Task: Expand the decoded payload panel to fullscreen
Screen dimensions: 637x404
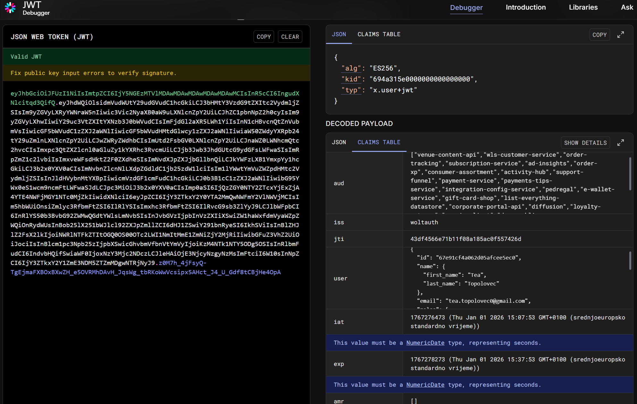Action: pyautogui.click(x=621, y=143)
